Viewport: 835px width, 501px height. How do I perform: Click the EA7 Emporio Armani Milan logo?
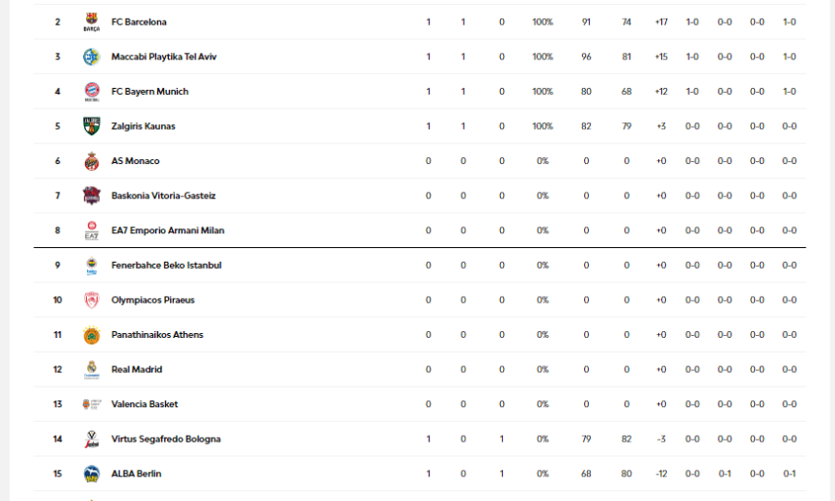91,230
